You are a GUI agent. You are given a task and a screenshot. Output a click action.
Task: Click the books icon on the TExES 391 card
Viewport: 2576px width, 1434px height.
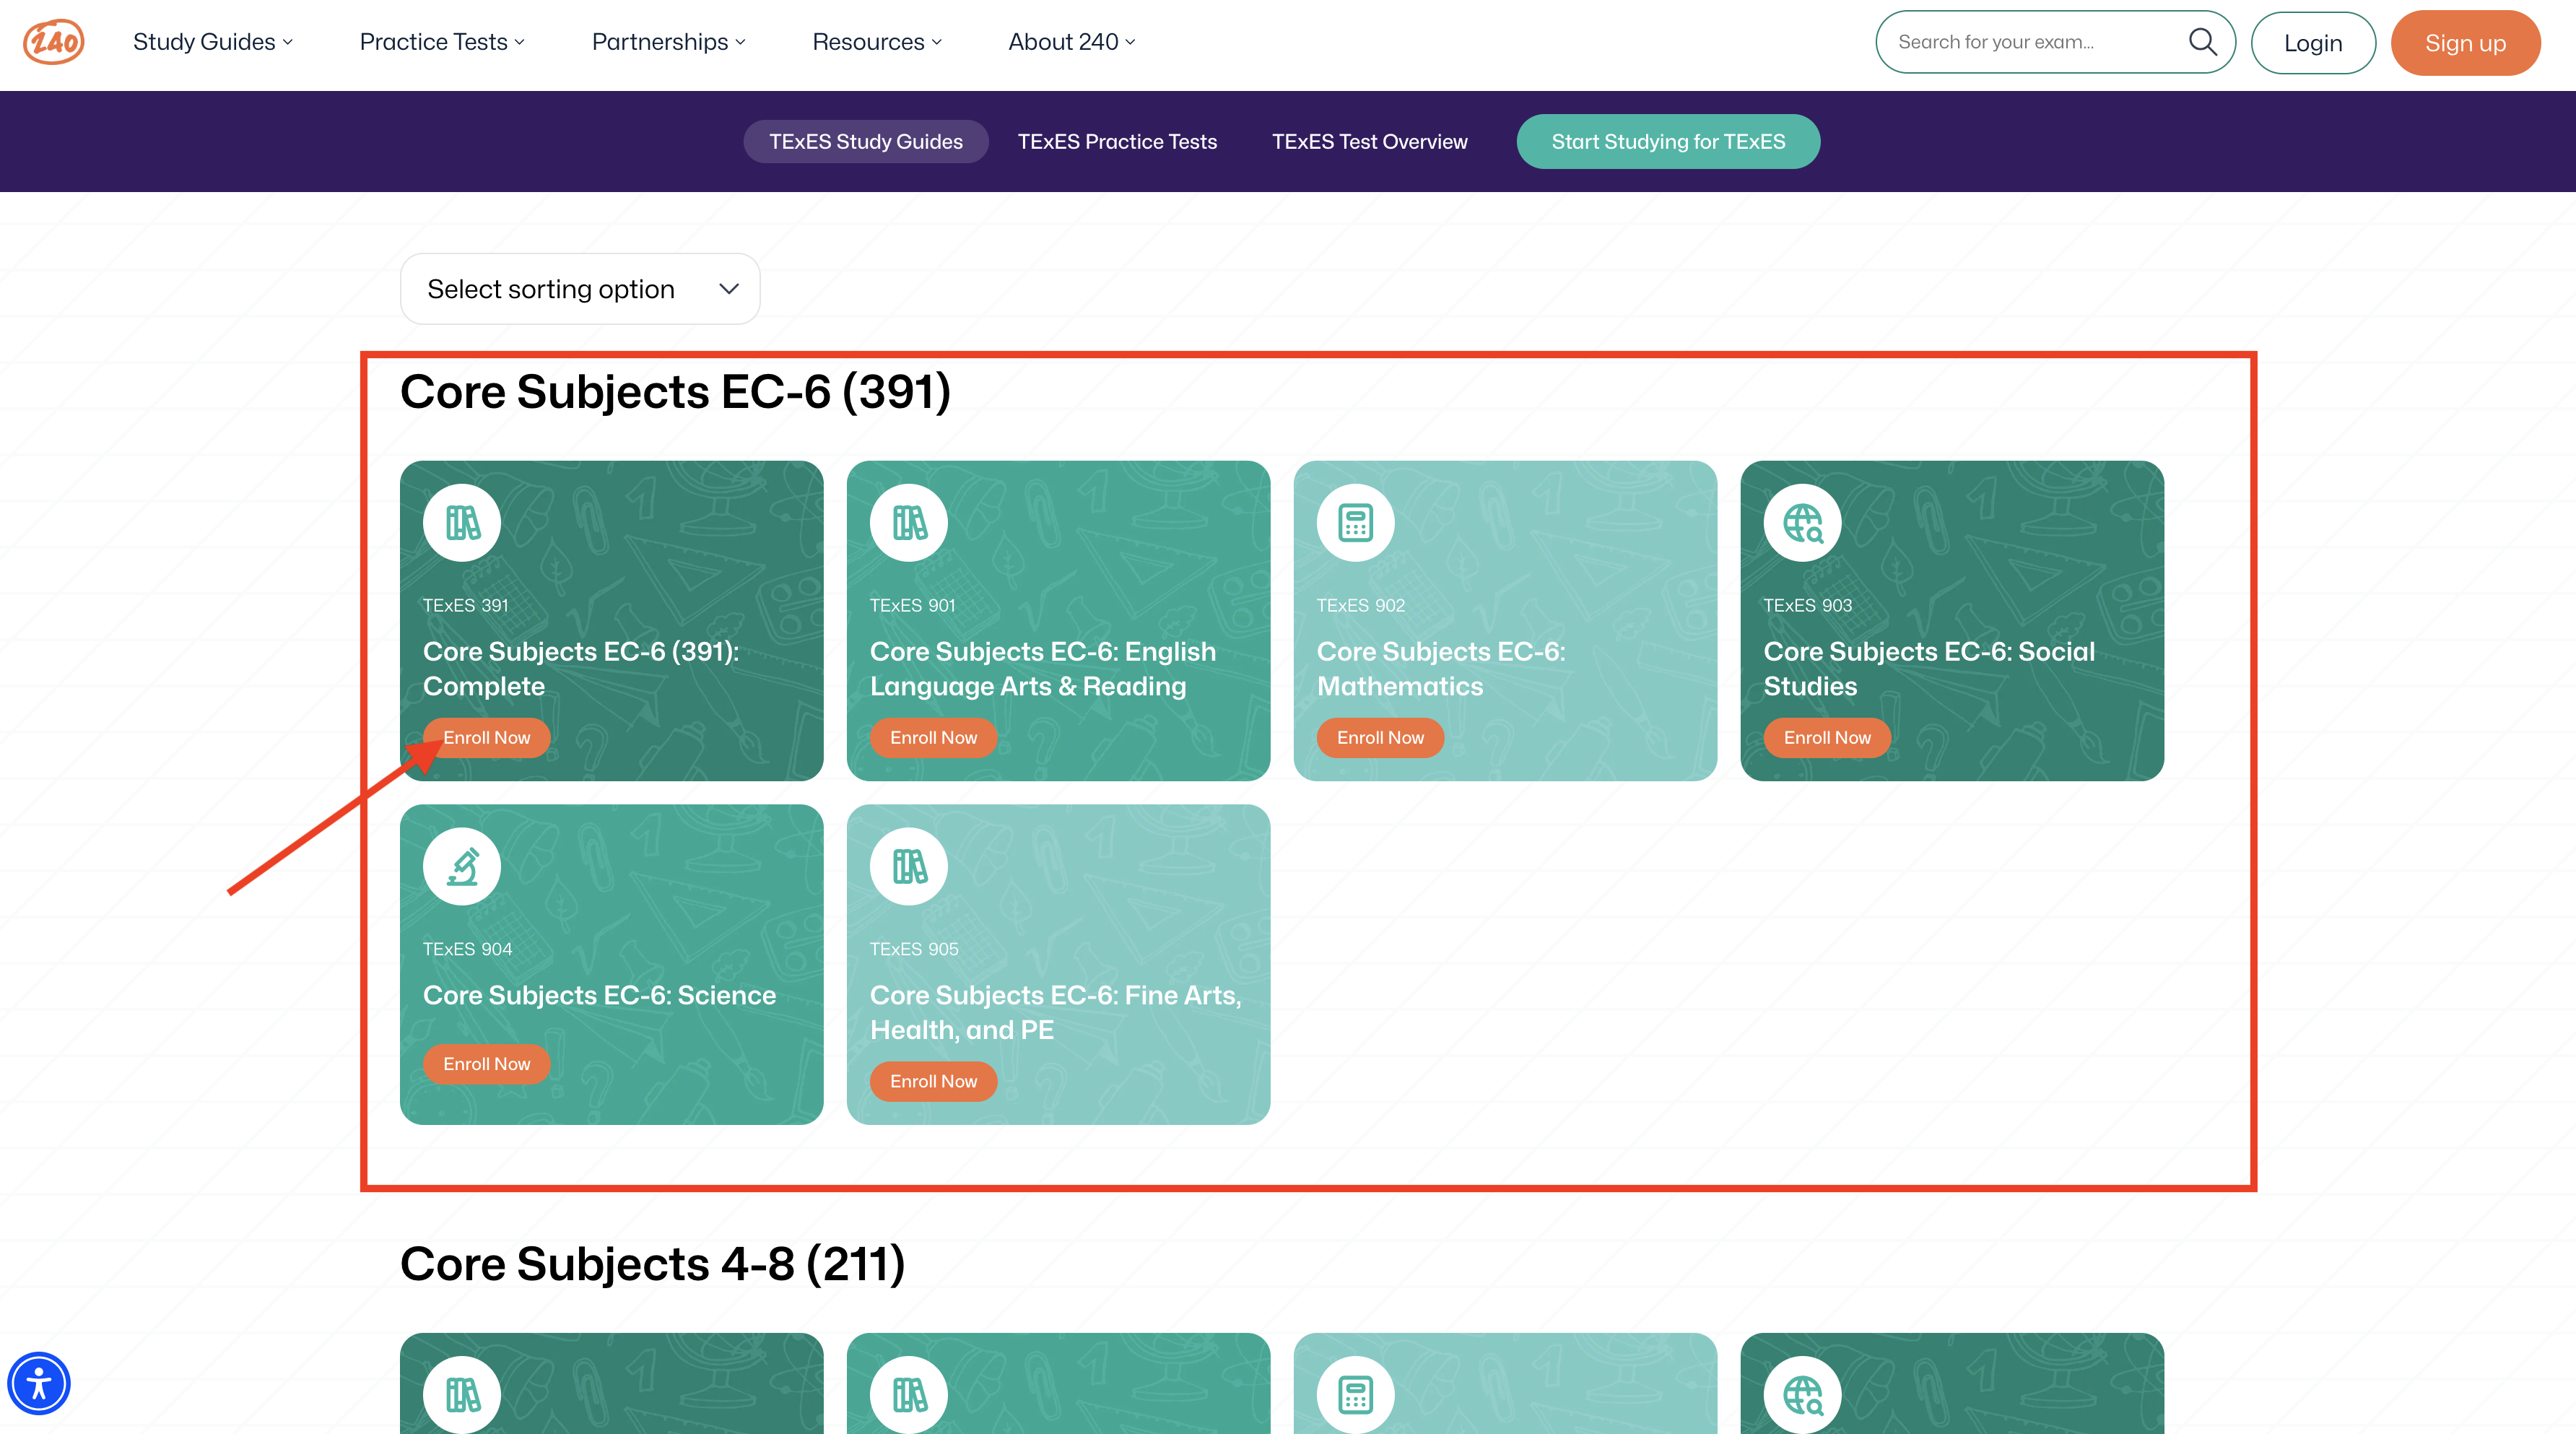click(462, 522)
